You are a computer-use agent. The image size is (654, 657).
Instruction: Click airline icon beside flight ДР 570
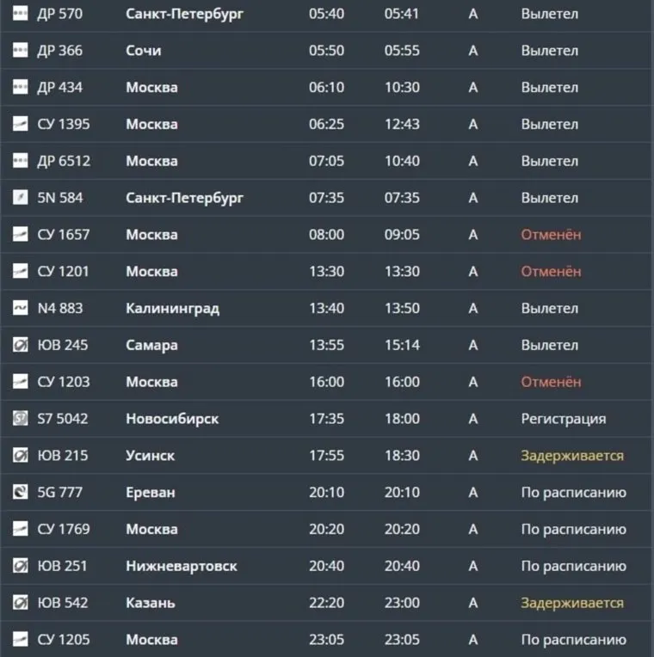click(x=20, y=14)
